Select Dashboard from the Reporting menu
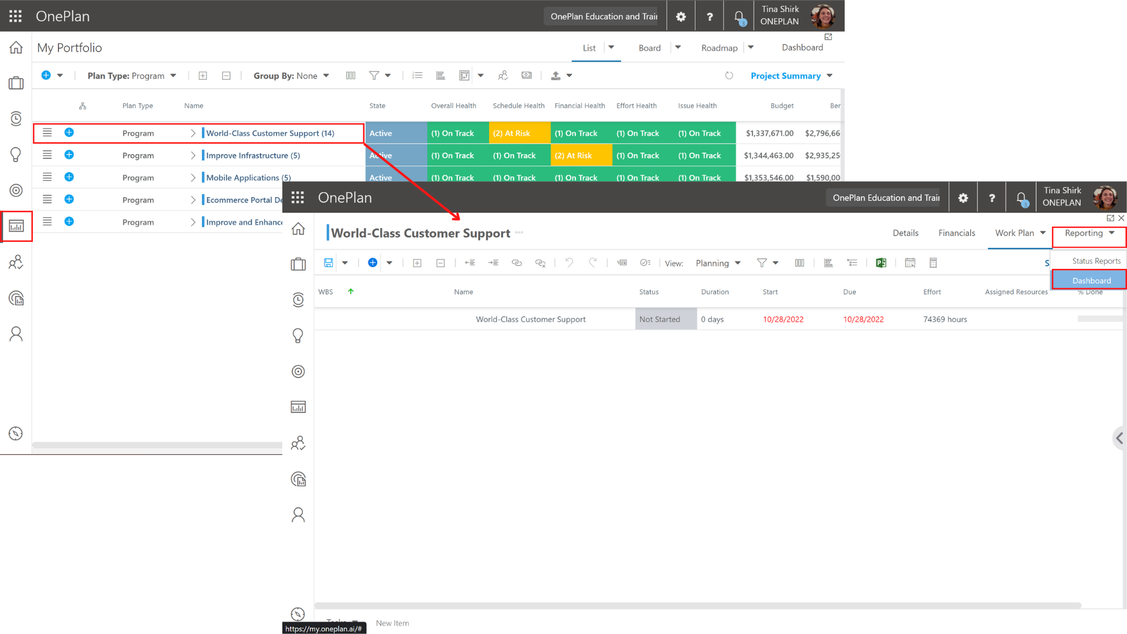This screenshot has width=1127, height=634. (1090, 281)
